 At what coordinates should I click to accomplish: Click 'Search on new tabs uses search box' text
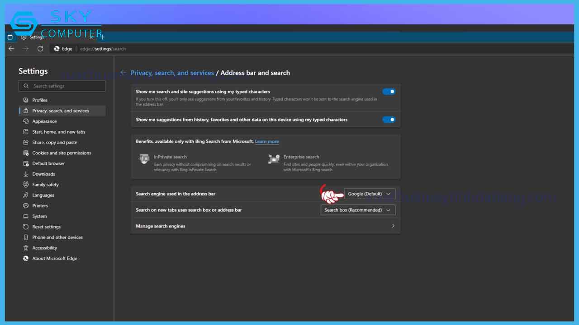189,210
